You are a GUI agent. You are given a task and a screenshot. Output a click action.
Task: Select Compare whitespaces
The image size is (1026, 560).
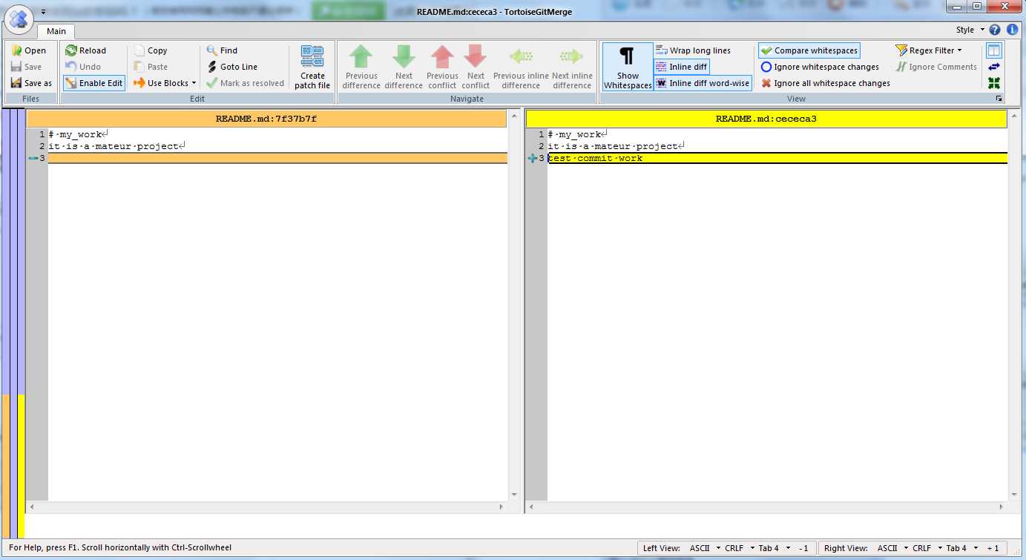pos(809,50)
